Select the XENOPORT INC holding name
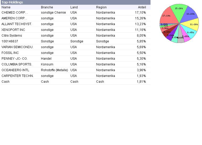This screenshot has height=145, width=202. coord(13,30)
